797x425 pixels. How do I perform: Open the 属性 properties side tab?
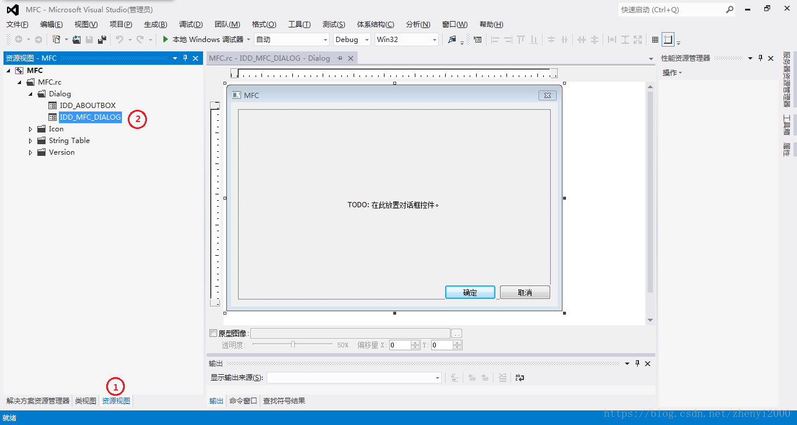click(786, 150)
